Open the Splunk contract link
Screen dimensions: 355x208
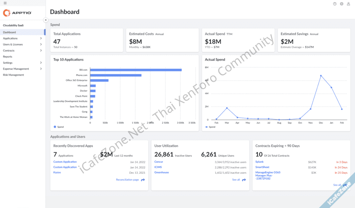tap(260, 162)
